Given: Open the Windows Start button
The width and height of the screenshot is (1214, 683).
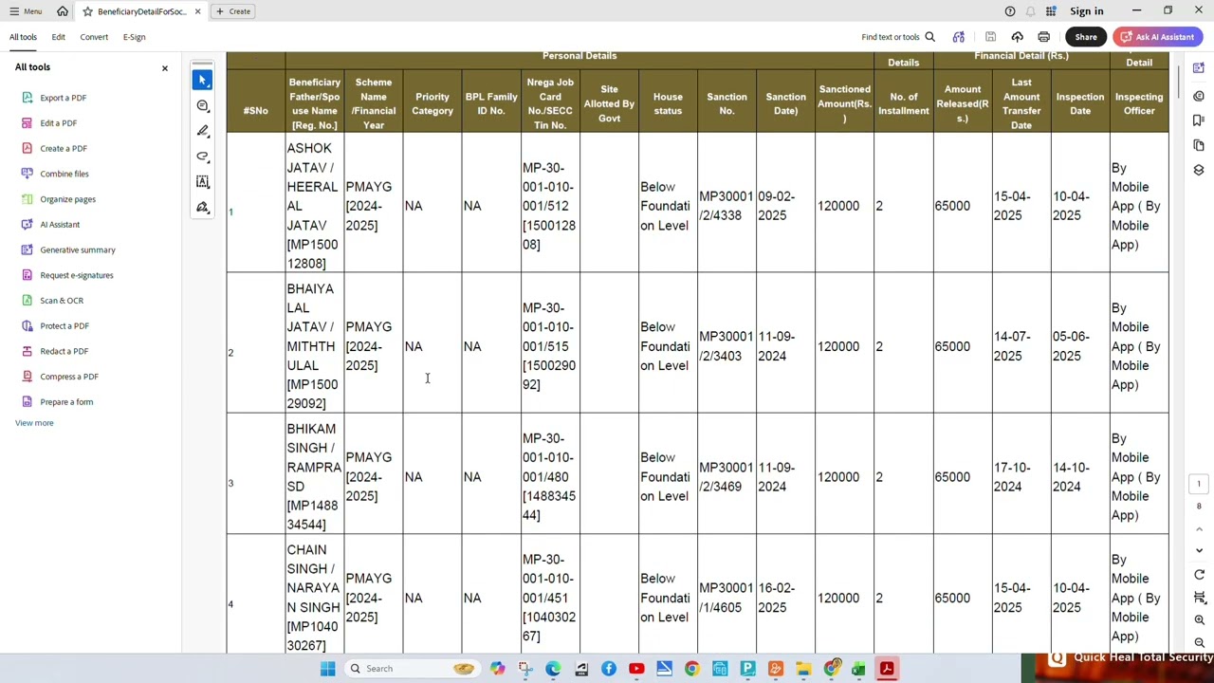Looking at the screenshot, I should click(x=327, y=669).
